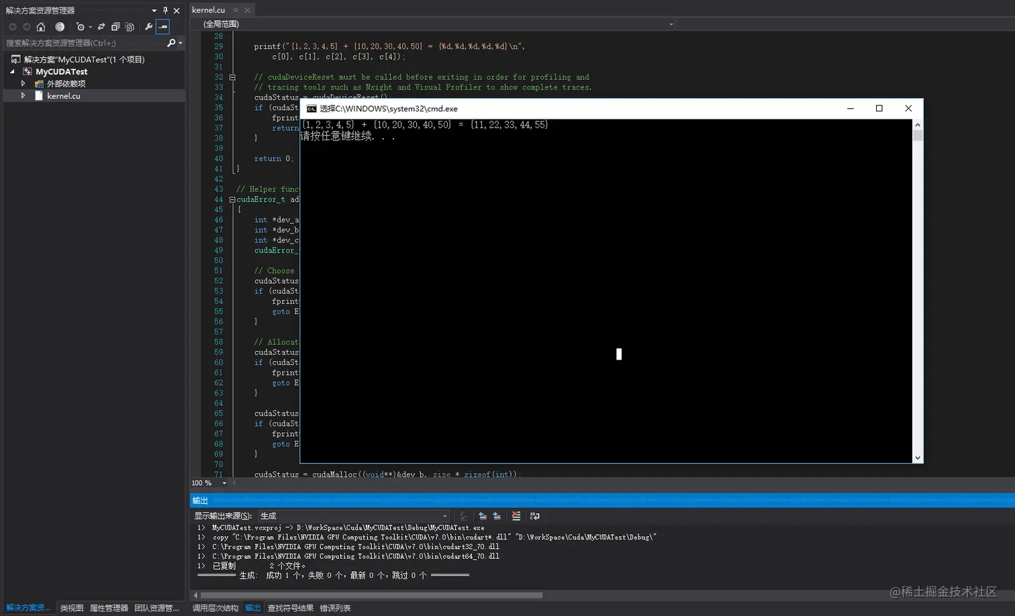Select the MyCUDATest project item
This screenshot has height=616, width=1015.
point(61,72)
